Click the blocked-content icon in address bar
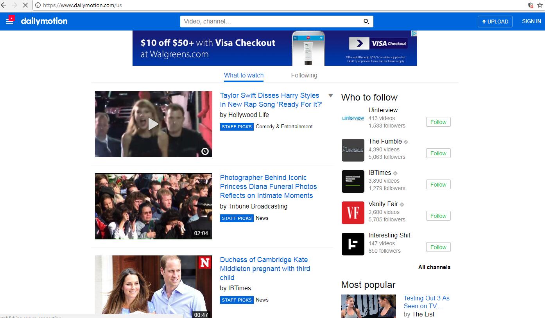 531,5
